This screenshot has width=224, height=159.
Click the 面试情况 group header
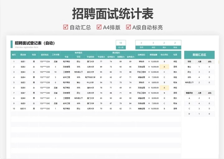click(x=116, y=53)
